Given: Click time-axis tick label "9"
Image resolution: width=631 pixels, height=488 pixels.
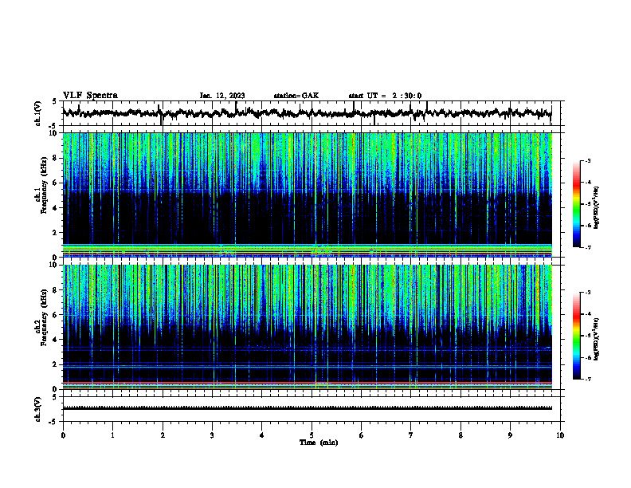Looking at the screenshot, I should [x=510, y=435].
